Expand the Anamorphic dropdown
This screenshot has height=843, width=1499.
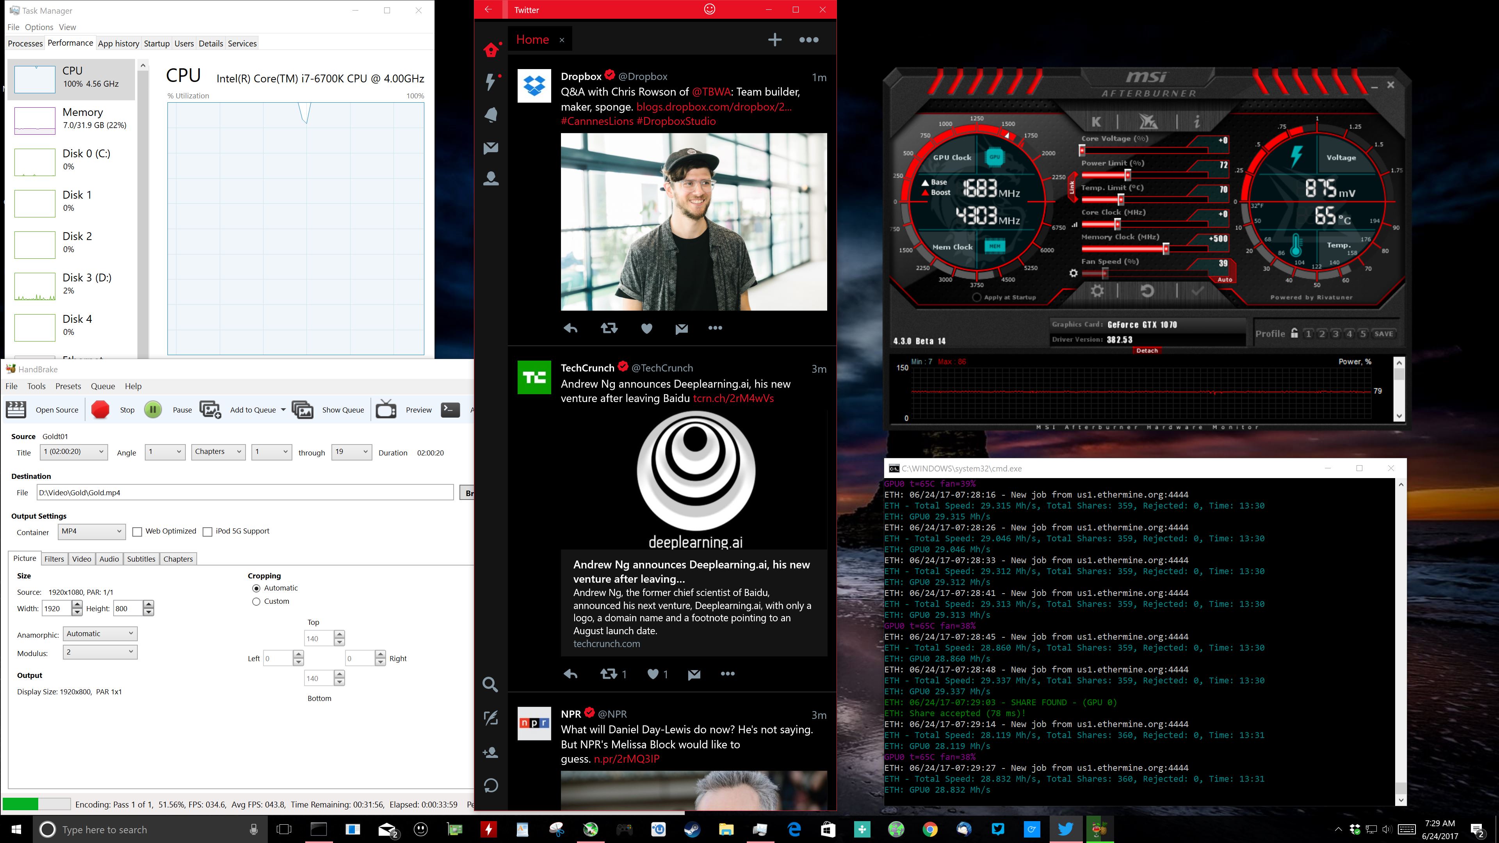(100, 633)
